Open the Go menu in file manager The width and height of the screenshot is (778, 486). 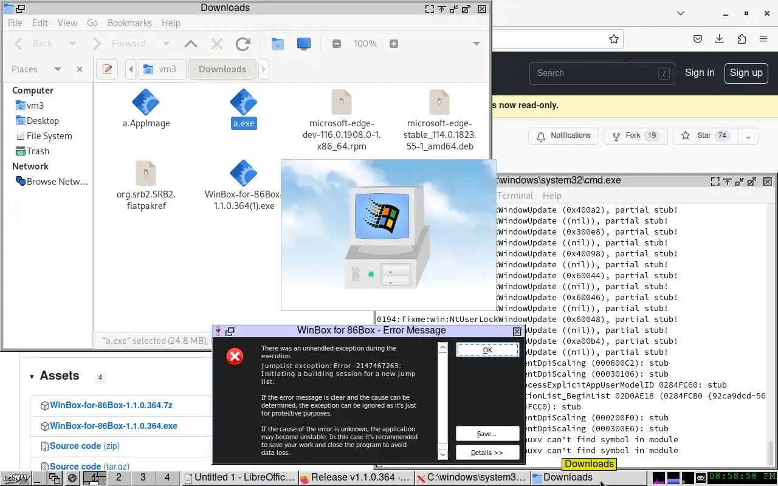tap(92, 22)
